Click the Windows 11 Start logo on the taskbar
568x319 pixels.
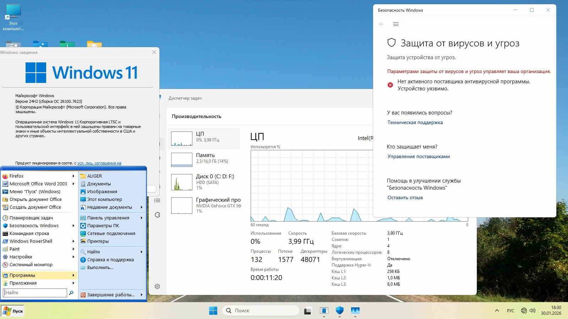coord(213,310)
